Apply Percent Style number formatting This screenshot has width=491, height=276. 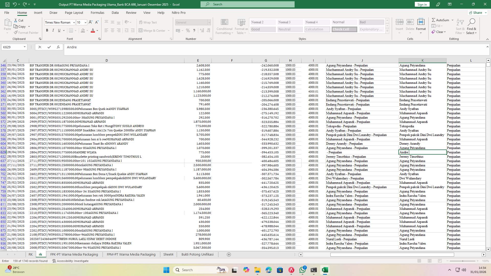[188, 30]
